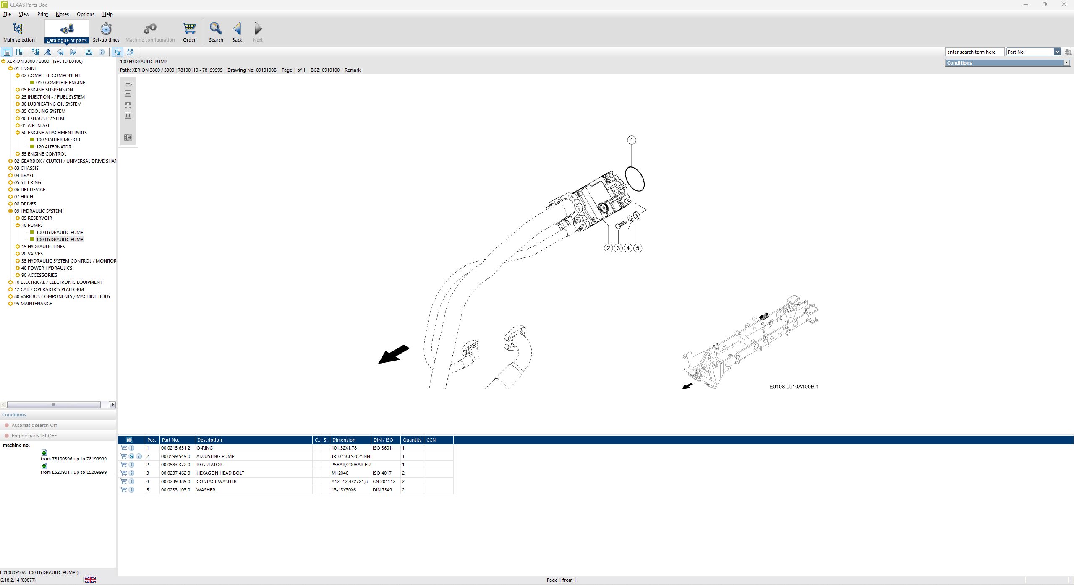Viewport: 1074px width, 585px height.
Task: Add the HEXAGON HEAD BOLT to the cart
Action: coord(123,473)
